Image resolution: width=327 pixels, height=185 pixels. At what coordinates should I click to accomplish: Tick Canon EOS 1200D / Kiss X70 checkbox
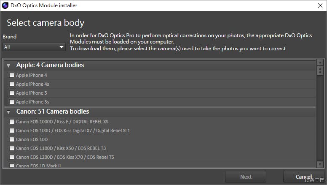pos(12,157)
